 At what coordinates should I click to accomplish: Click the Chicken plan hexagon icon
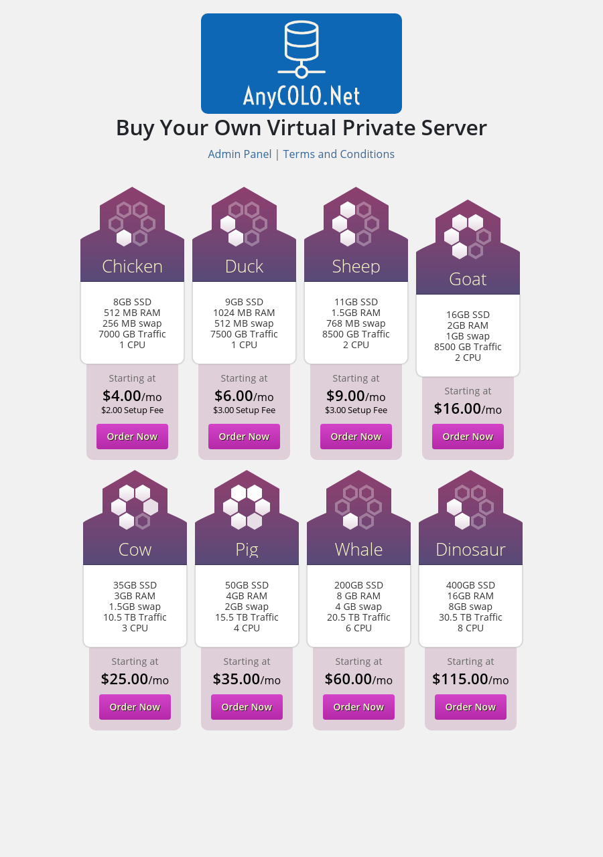click(132, 224)
